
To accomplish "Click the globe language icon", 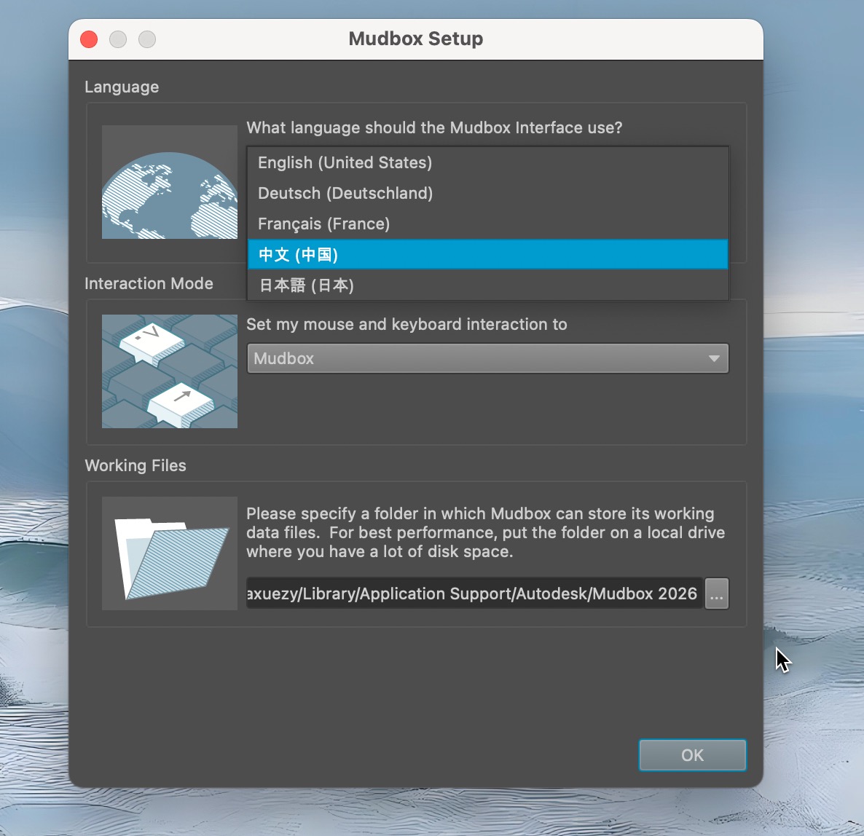I will (169, 182).
